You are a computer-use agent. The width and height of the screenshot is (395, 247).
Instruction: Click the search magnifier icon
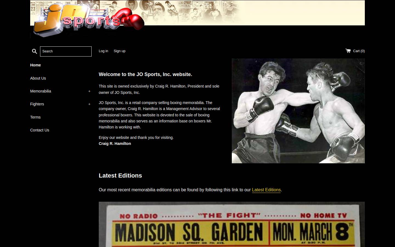pos(34,51)
